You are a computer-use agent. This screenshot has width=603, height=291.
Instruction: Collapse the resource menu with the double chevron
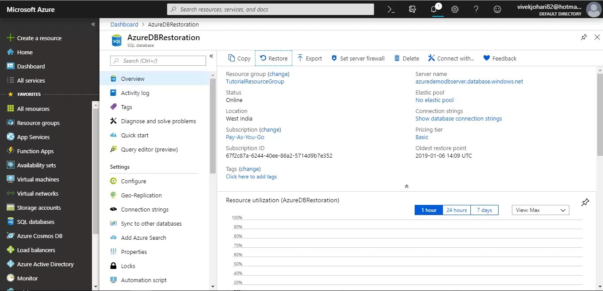211,56
